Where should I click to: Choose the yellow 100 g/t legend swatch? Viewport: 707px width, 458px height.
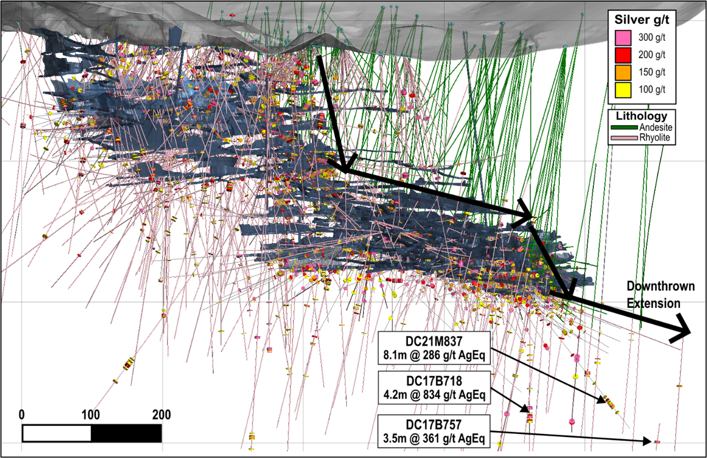point(623,90)
